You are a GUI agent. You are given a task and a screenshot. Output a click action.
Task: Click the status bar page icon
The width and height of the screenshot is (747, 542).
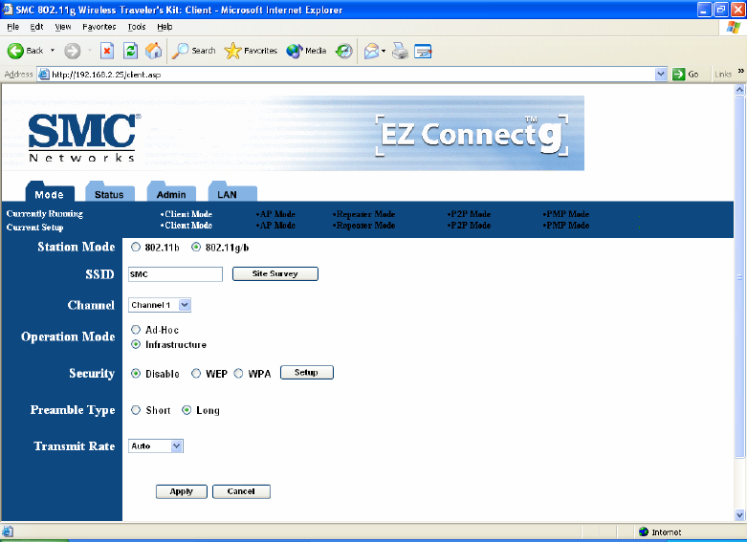[x=8, y=531]
